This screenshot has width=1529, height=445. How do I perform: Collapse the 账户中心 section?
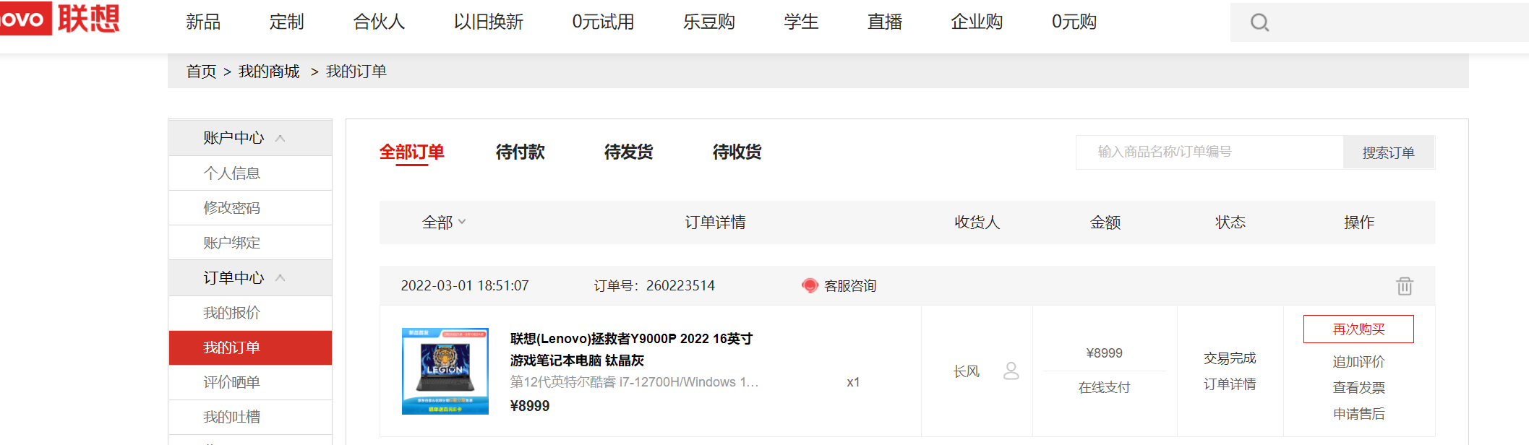pyautogui.click(x=280, y=138)
